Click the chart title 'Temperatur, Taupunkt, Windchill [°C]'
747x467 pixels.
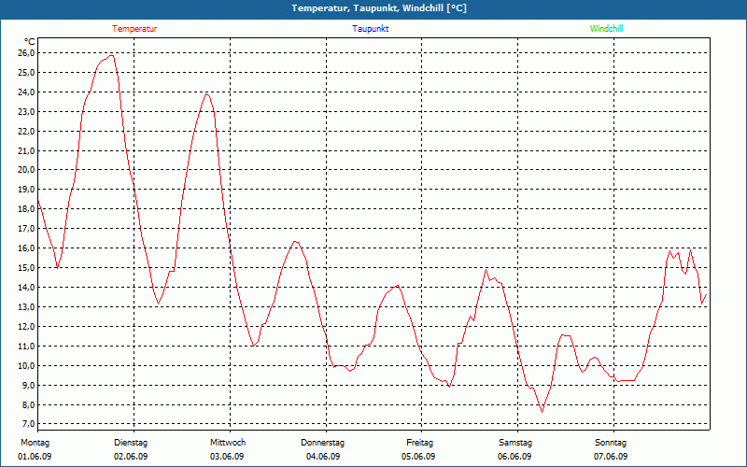tap(379, 8)
